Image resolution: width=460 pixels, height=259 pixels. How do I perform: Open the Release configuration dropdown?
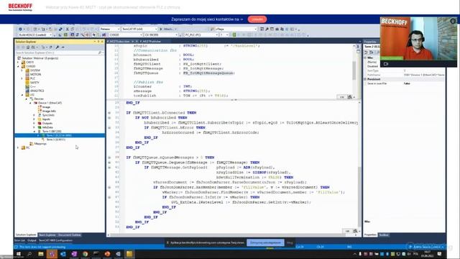click(x=109, y=29)
